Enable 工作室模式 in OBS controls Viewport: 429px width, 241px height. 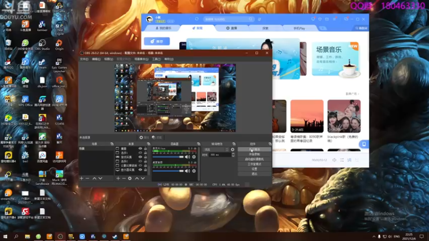tap(254, 164)
